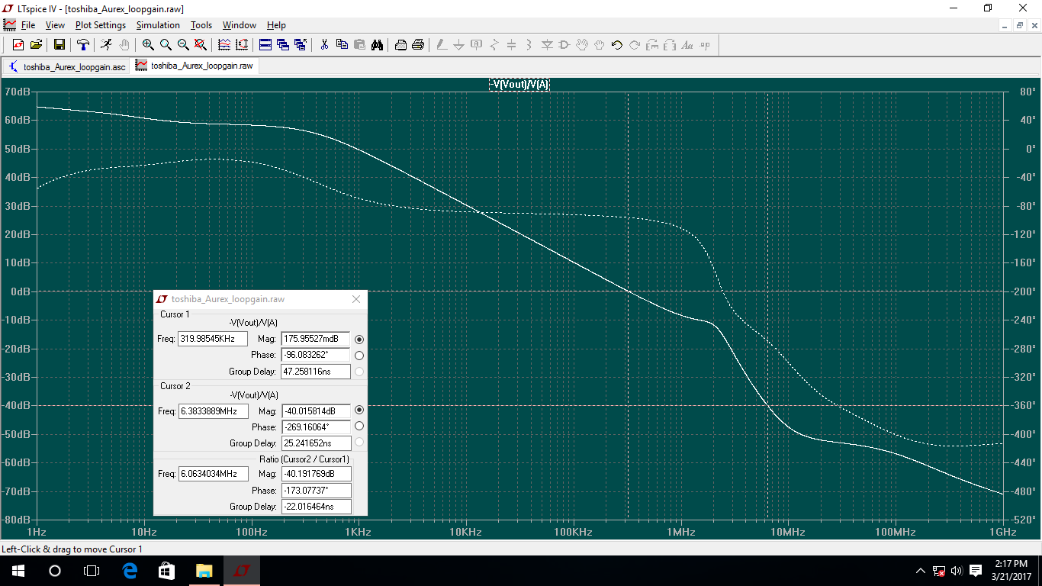Print with the printer icon
This screenshot has width=1042, height=586.
[418, 45]
